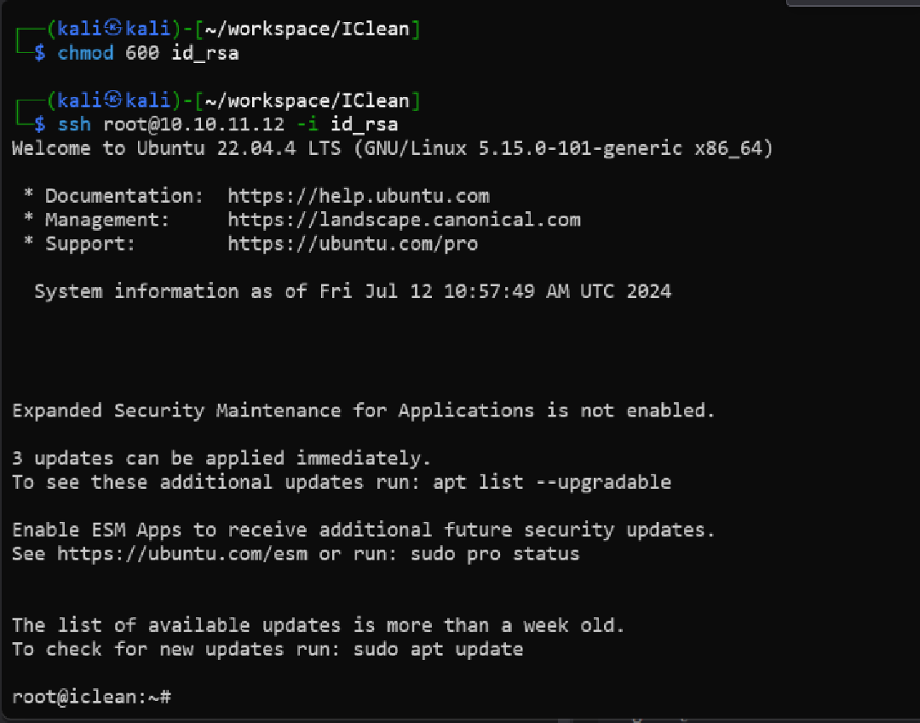The height and width of the screenshot is (723, 920).
Task: Open the https://help.ubuntu.com documentation link
Action: click(358, 197)
